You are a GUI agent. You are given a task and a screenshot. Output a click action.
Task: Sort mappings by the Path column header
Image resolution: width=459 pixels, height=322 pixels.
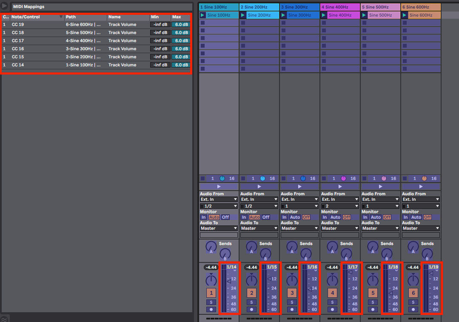pyautogui.click(x=85, y=17)
